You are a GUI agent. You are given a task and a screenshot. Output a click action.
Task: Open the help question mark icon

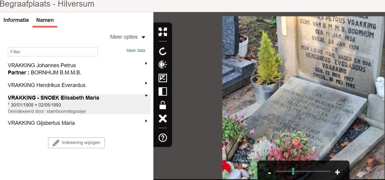(162, 138)
